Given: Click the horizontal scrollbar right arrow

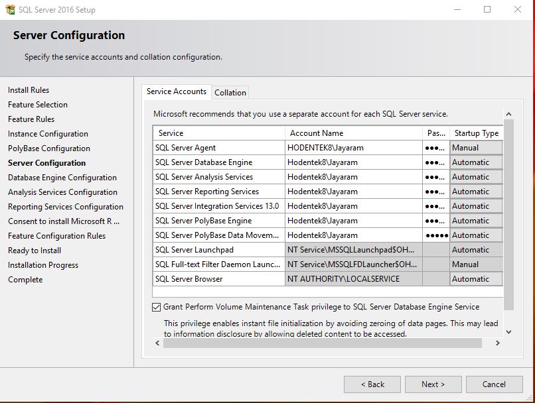Looking at the screenshot, I should click(x=498, y=344).
